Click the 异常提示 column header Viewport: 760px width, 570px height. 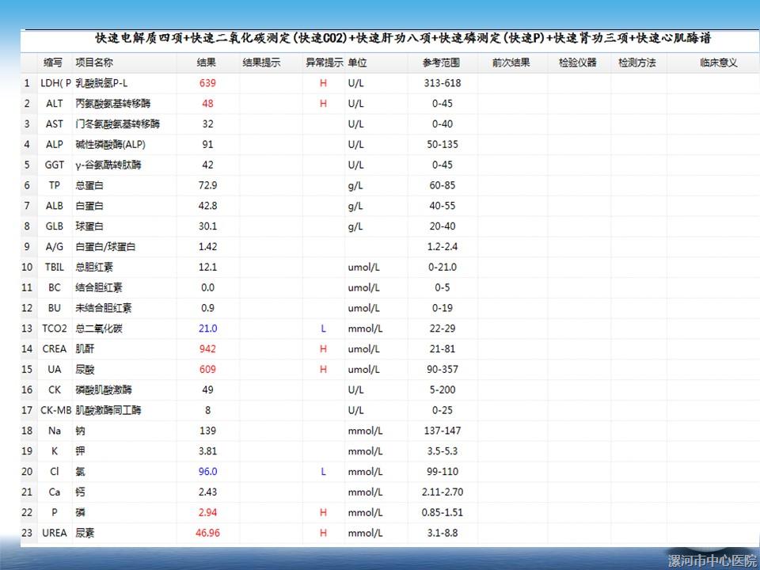tap(324, 63)
